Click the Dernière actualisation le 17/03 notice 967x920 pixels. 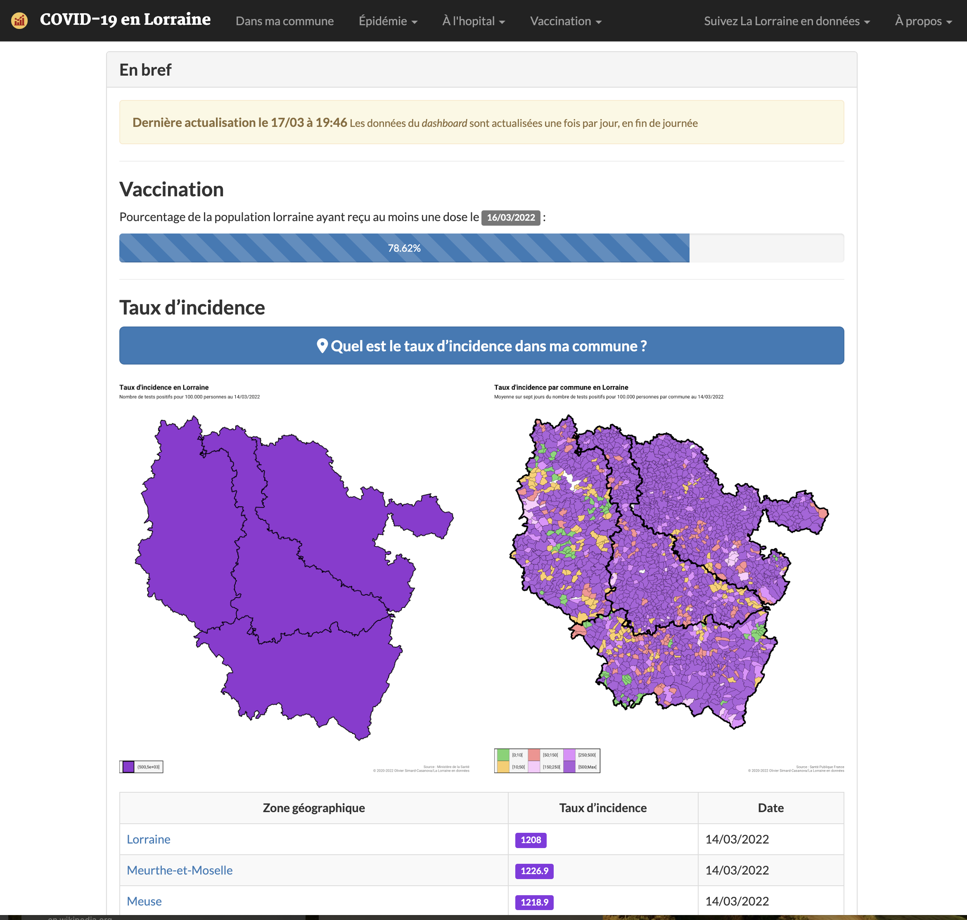point(481,123)
